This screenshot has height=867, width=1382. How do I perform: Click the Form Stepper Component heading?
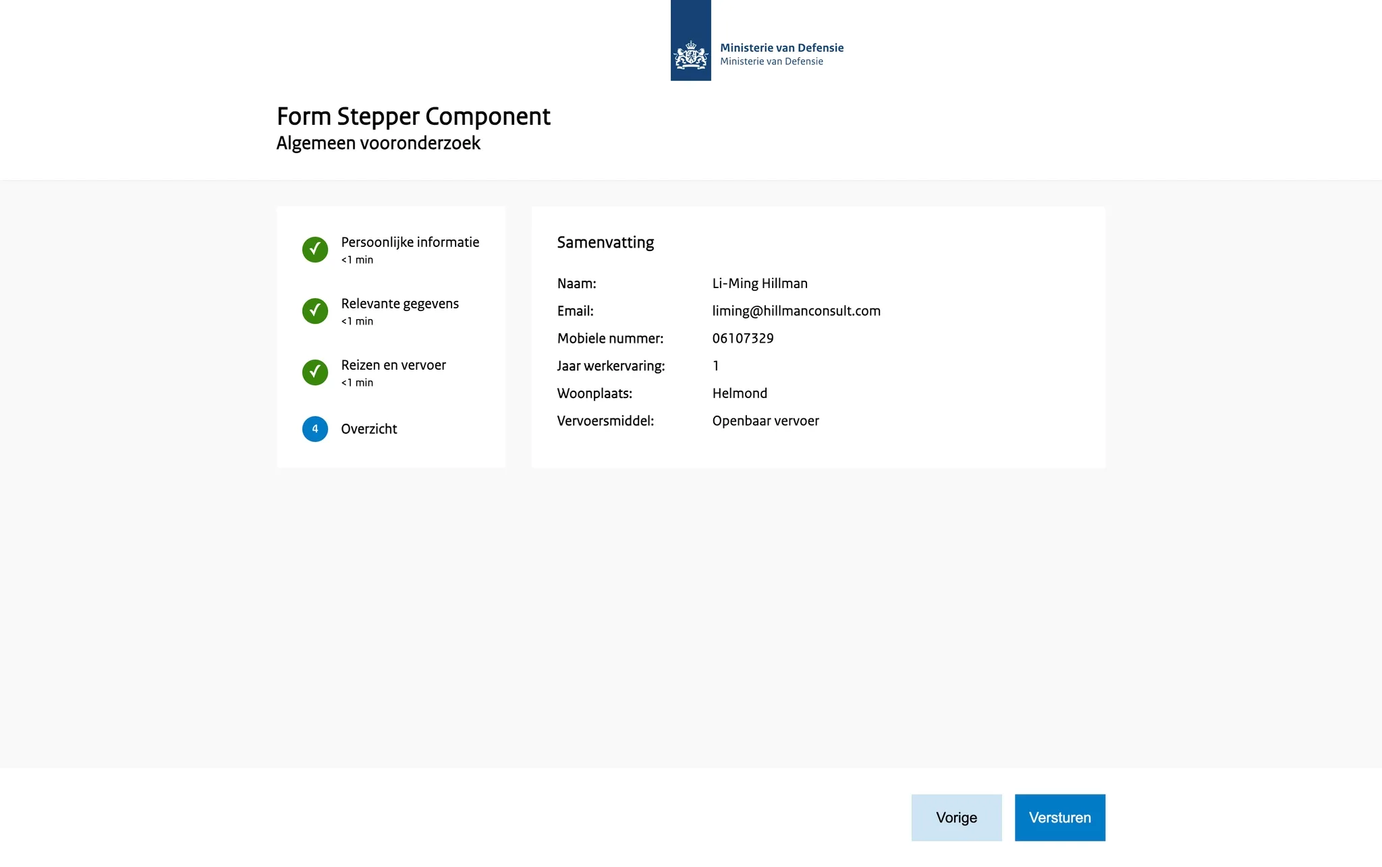[414, 117]
